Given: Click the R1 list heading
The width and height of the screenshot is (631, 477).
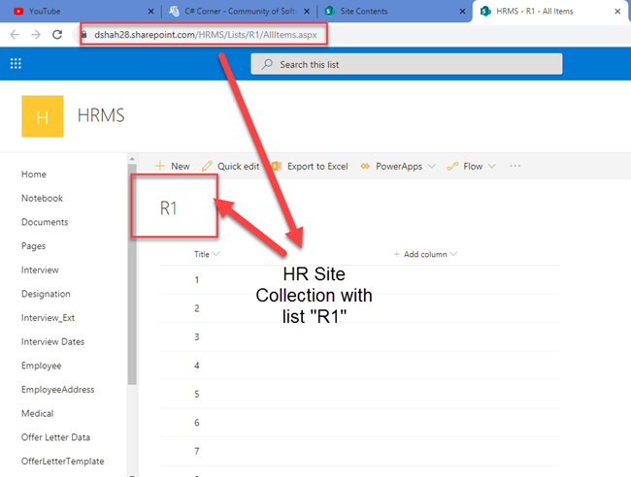Looking at the screenshot, I should pos(168,208).
